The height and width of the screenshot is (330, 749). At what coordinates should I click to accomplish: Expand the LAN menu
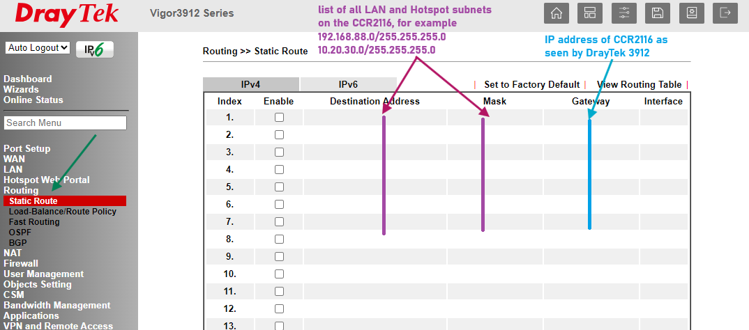click(13, 170)
